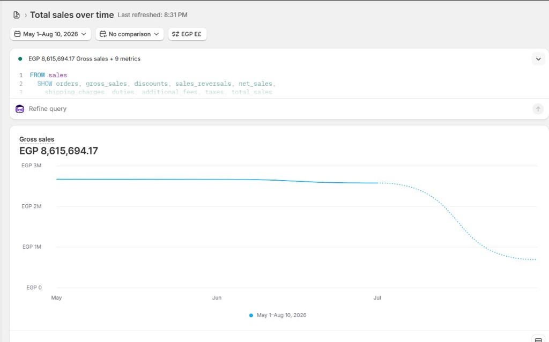Click the table view icon at bottom right
The height and width of the screenshot is (342, 549).
point(538,339)
